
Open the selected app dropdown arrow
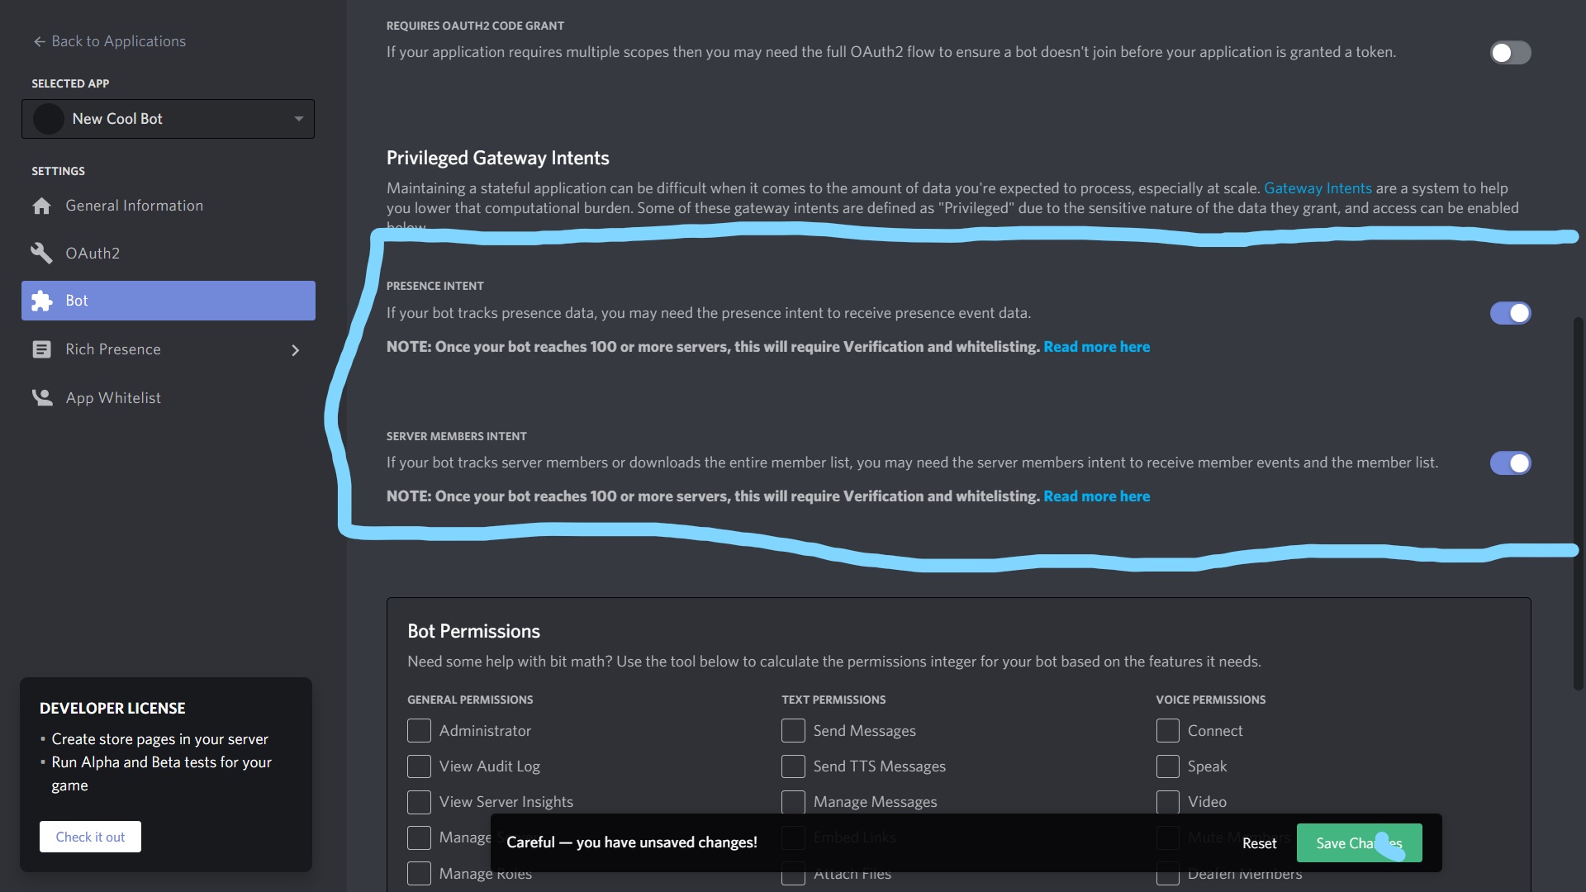298,119
